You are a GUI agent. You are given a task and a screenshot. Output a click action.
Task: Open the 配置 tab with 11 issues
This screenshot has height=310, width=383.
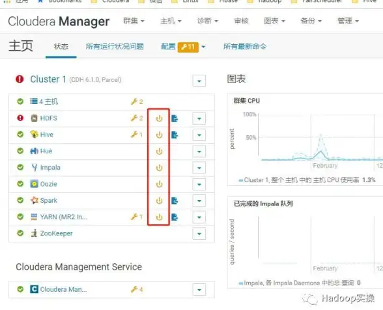tap(183, 47)
